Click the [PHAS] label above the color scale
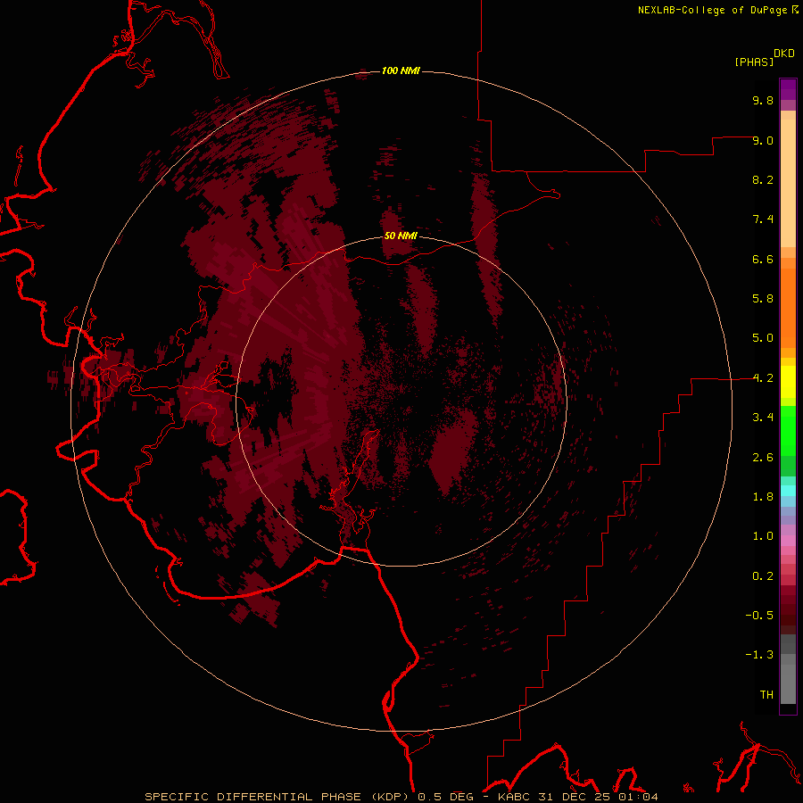 pyautogui.click(x=754, y=62)
